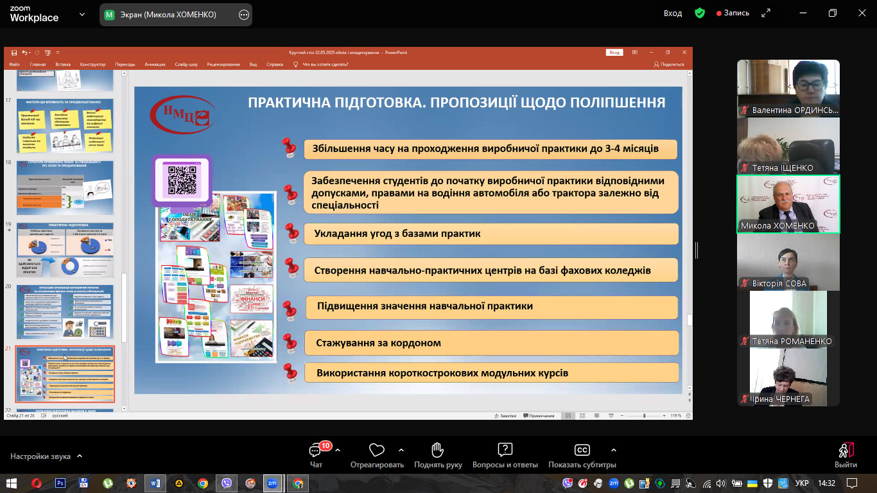The width and height of the screenshot is (877, 493).
Task: Expand captions options arrow
Action: (613, 450)
